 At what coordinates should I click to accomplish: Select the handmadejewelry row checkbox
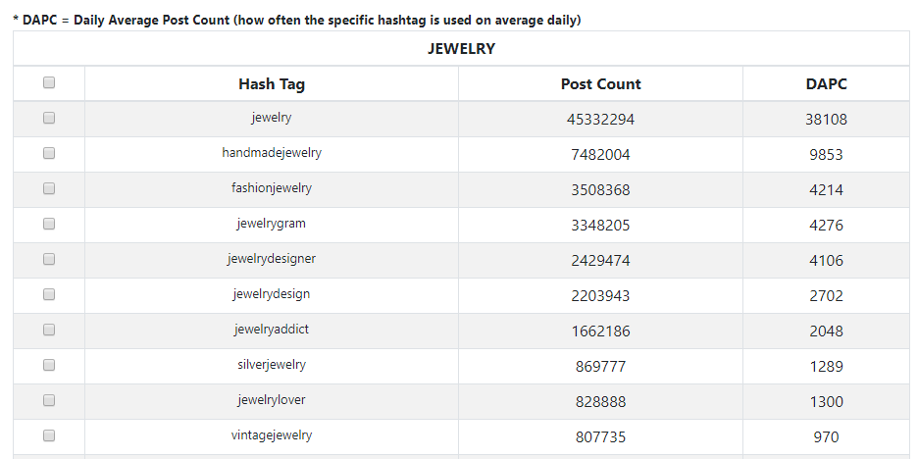(x=49, y=153)
